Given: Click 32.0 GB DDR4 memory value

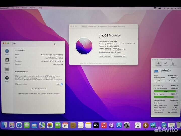Looking at the screenshot, I should pos(58,64).
